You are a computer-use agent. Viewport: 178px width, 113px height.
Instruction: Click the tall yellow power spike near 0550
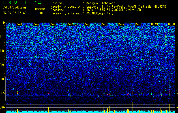pos(170,108)
